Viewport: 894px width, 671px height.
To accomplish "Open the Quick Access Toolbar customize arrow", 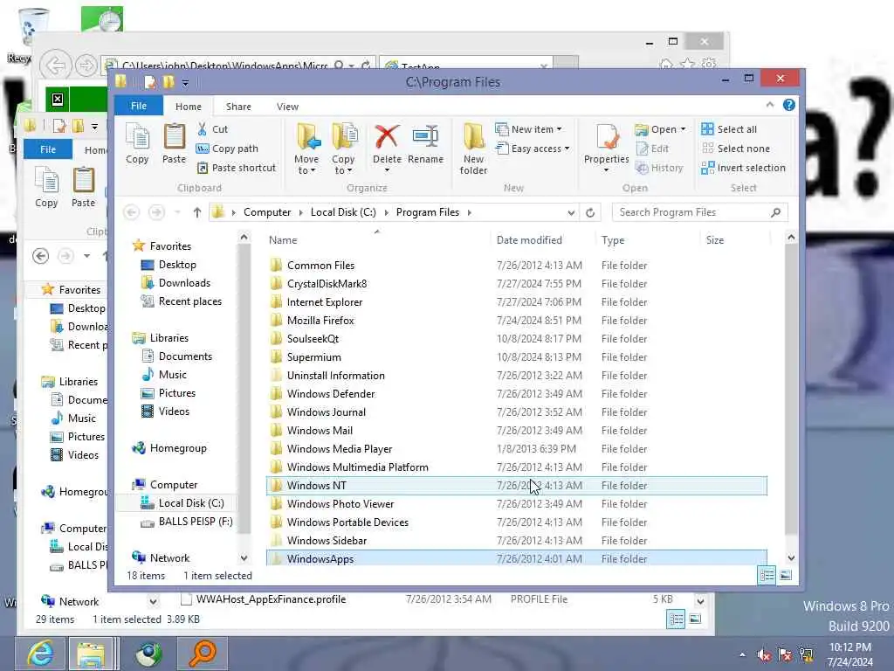I will tap(185, 83).
